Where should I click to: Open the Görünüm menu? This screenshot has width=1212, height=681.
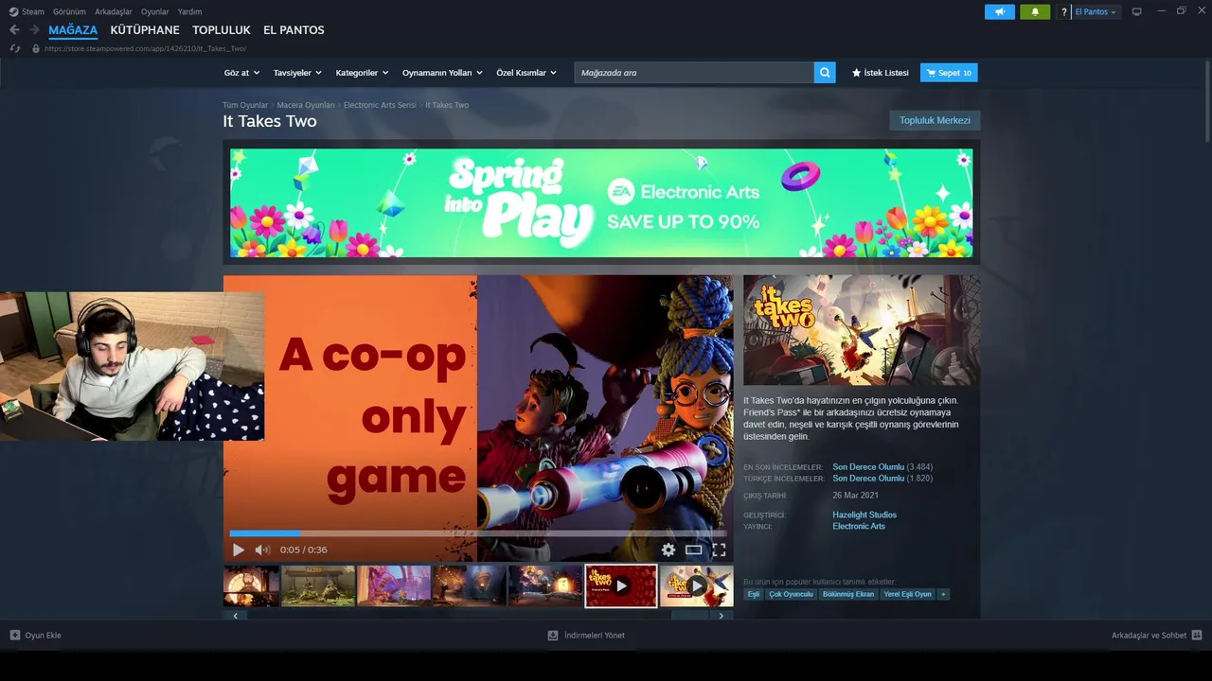[69, 11]
